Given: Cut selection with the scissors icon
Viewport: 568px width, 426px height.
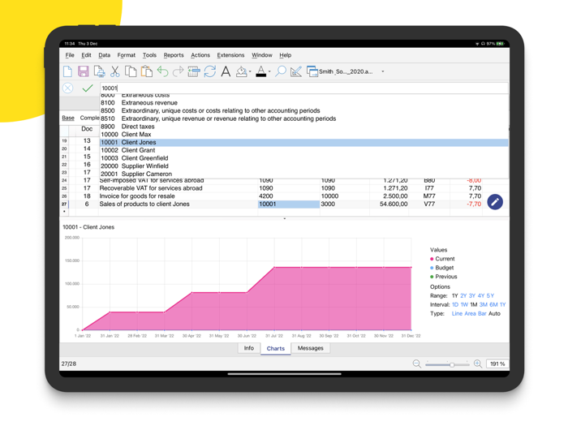Looking at the screenshot, I should point(115,71).
